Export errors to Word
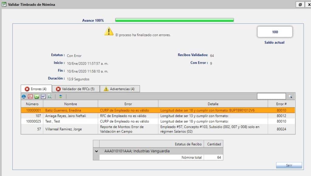The image size is (311, 176). click(43, 97)
